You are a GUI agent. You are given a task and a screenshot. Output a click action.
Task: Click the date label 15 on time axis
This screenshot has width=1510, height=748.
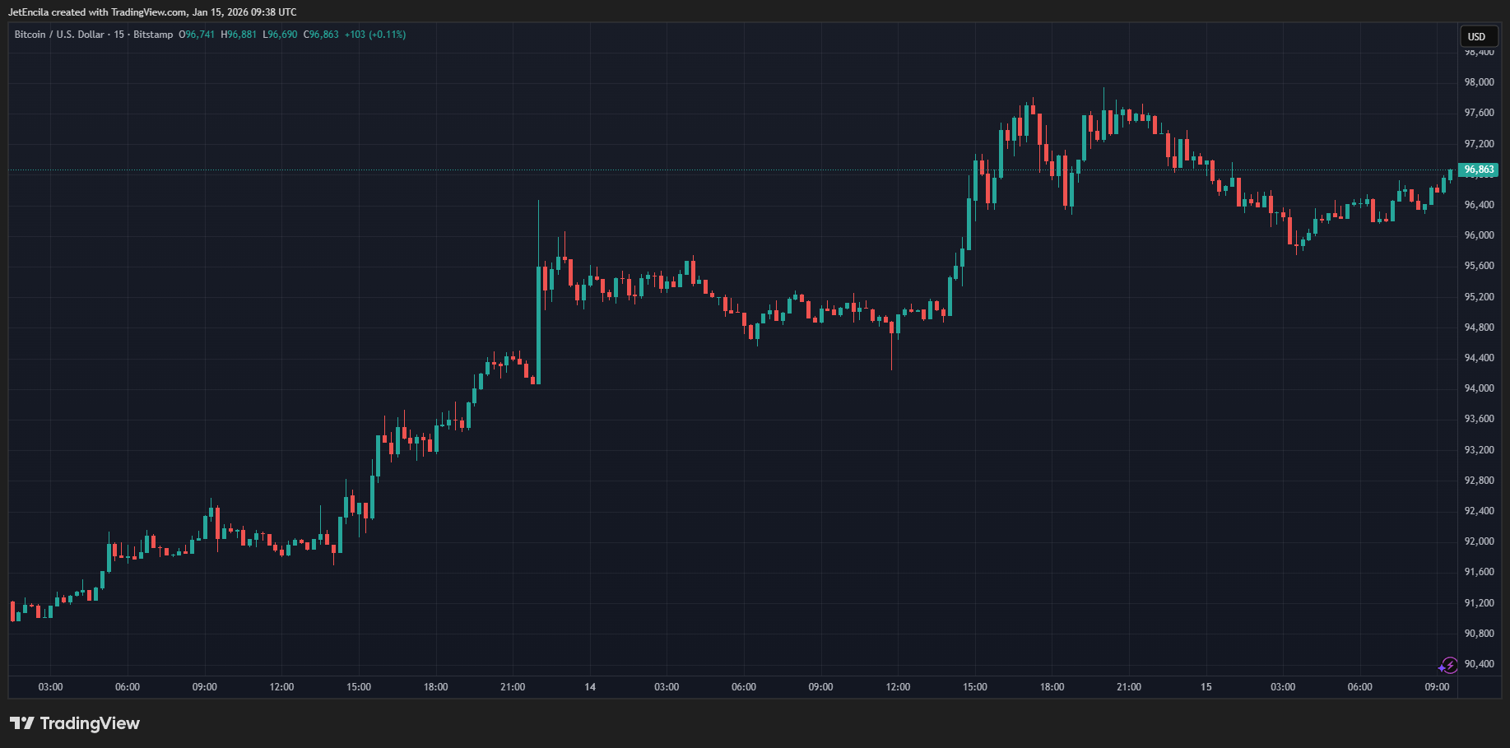pos(1206,687)
